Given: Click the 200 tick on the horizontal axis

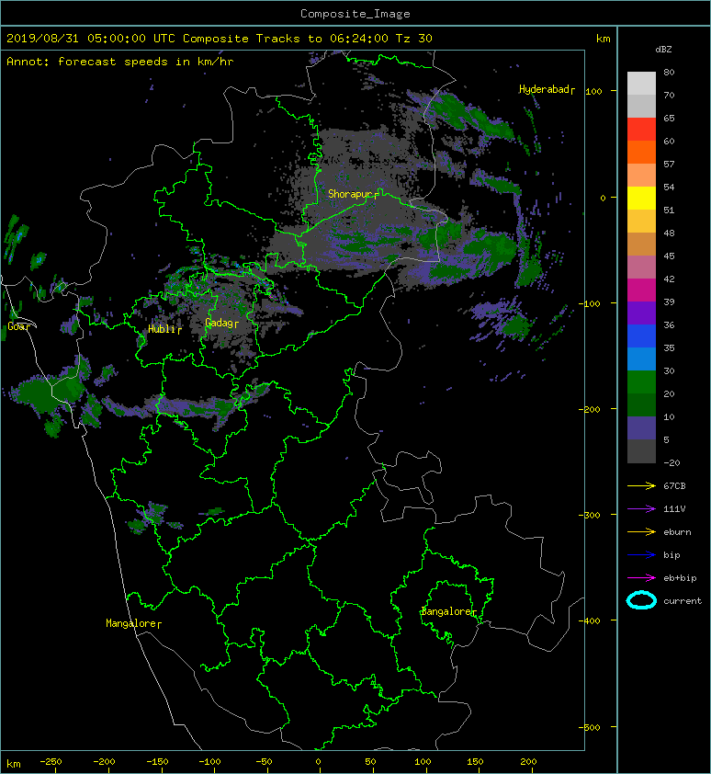Looking at the screenshot, I should tap(528, 762).
